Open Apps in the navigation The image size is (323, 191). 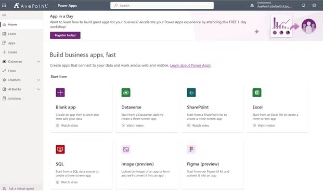click(x=21, y=43)
